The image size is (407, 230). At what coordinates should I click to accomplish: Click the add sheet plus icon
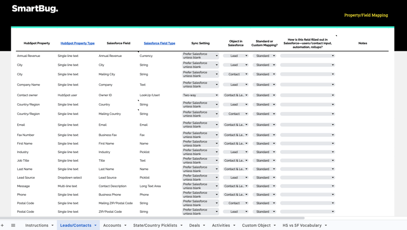3,225
